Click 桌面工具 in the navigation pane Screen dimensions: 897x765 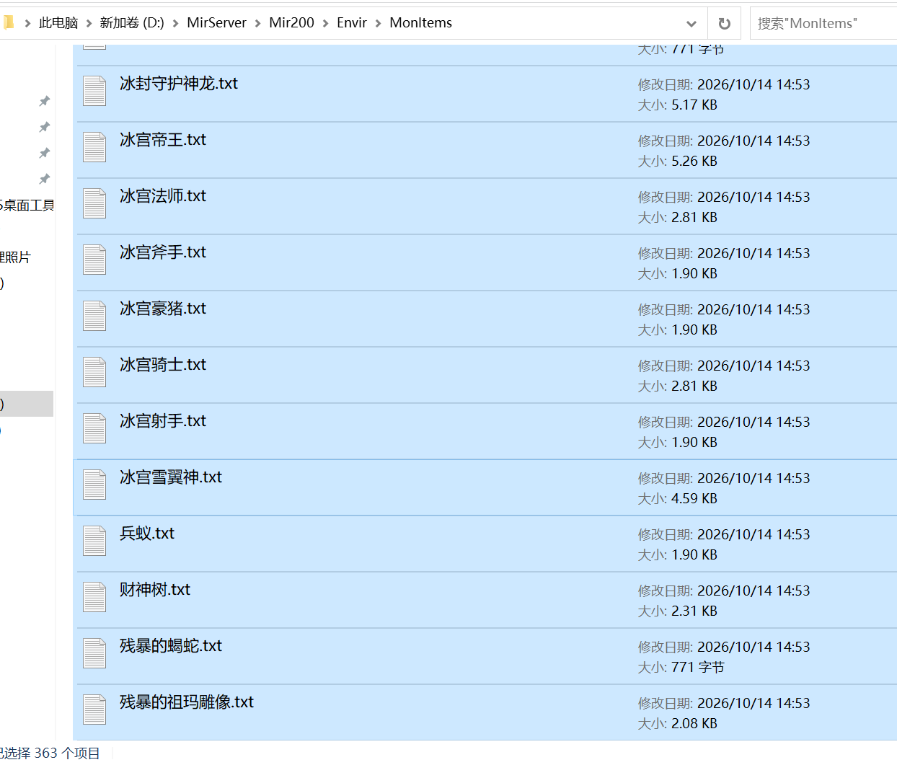(27, 205)
